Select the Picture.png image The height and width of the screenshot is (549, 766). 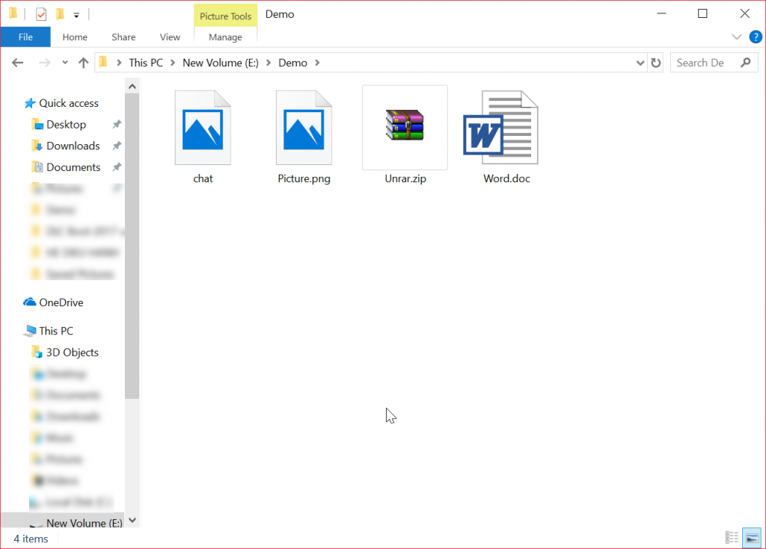pos(304,127)
